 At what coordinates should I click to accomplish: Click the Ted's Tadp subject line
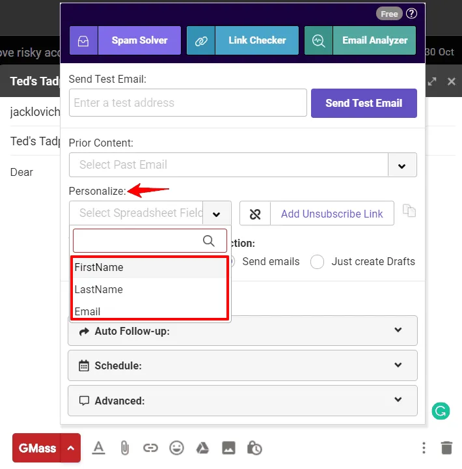(35, 141)
